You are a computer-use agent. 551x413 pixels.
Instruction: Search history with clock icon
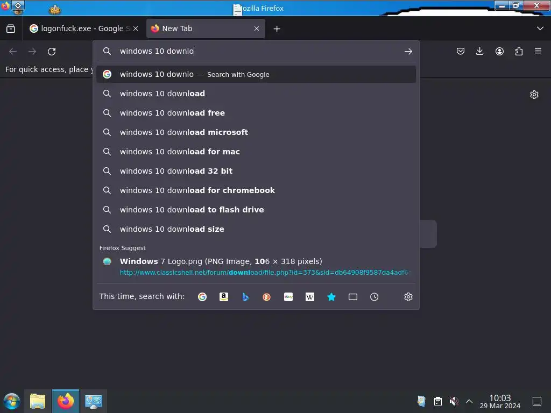click(375, 297)
